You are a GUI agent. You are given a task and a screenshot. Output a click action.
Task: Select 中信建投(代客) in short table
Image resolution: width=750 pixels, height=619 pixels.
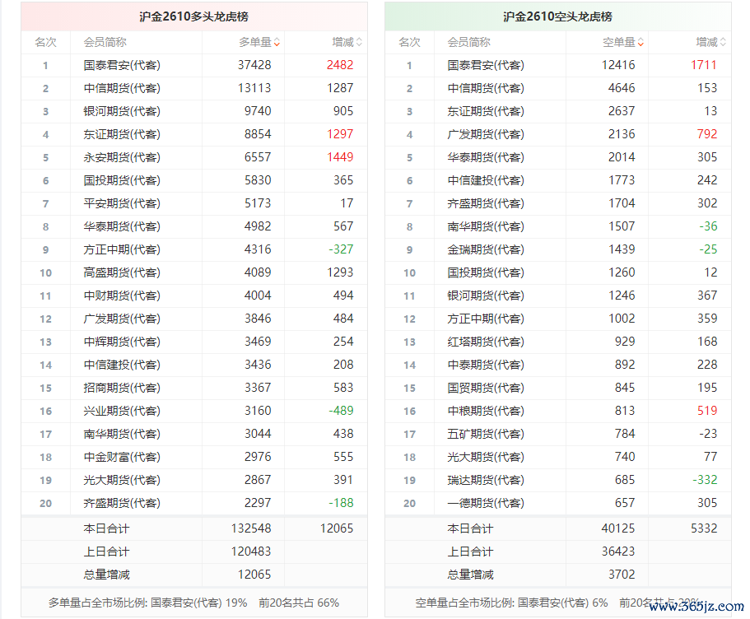pos(486,181)
